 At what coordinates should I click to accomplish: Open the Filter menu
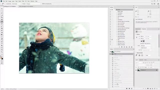click(x=23, y=1)
